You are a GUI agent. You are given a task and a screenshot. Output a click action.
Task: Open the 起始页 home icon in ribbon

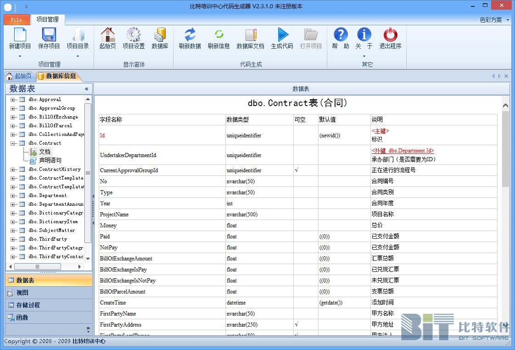tap(107, 35)
